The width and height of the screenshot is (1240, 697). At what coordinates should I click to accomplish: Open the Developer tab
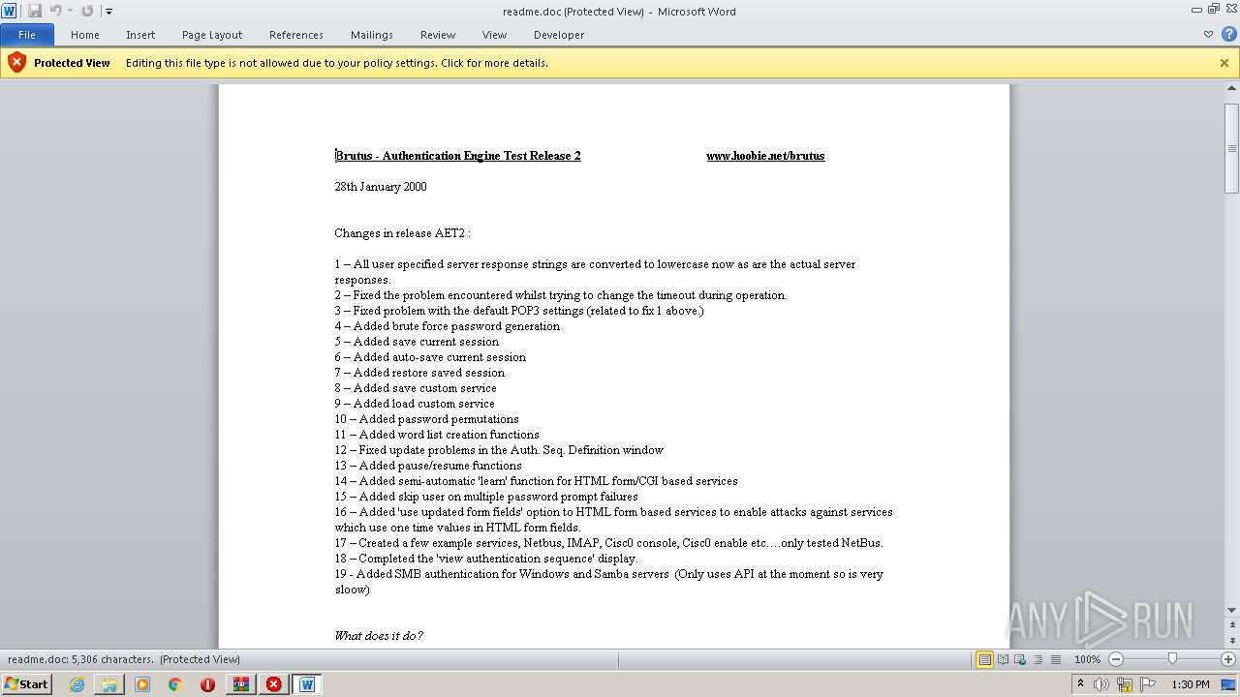click(559, 35)
